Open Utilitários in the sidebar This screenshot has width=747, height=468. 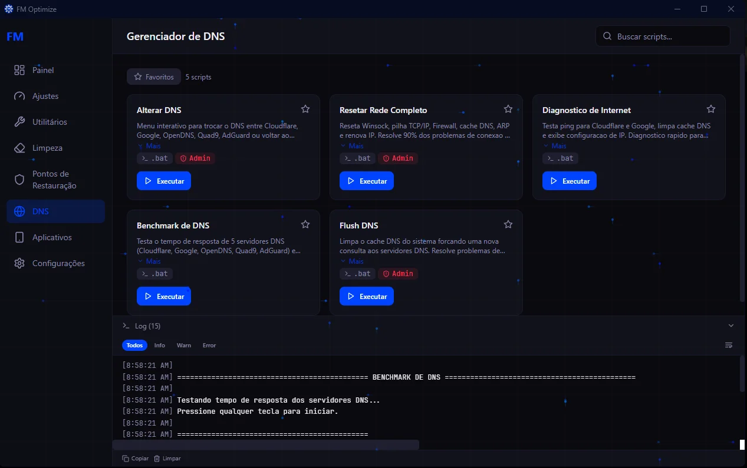[x=55, y=122]
